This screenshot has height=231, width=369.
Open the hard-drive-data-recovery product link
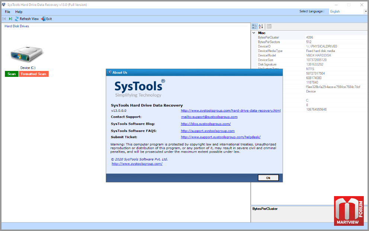coord(231,110)
